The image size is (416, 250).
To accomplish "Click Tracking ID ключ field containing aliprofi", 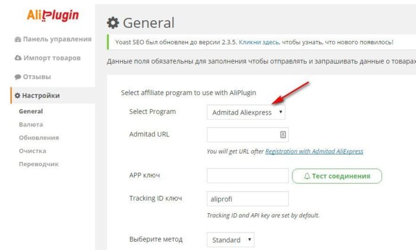I will coord(248,198).
